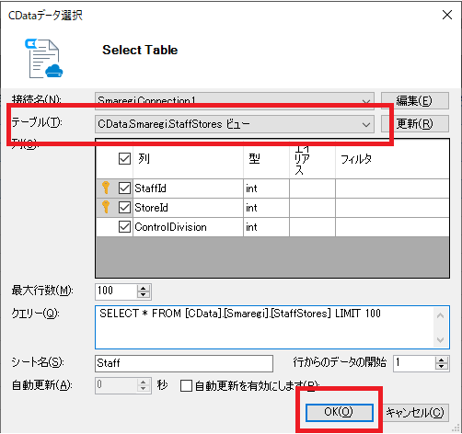
Task: Click the 更新(R) refresh button
Action: 415,124
